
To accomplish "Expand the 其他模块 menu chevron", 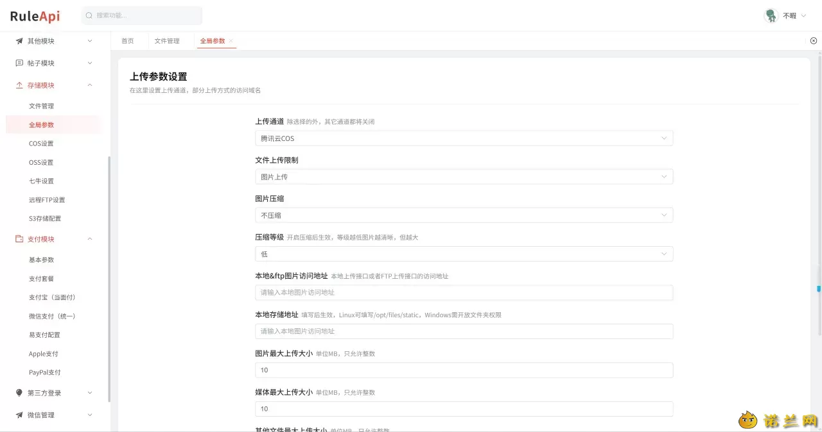I will (90, 41).
